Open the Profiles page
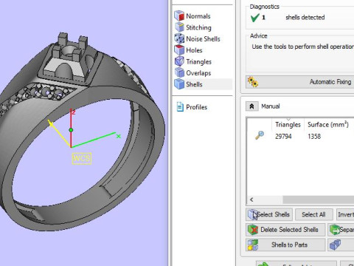Screen dimensions: 354x266 point(192,107)
